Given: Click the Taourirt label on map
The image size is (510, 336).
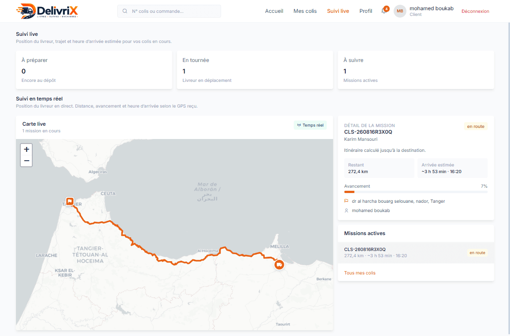Looking at the screenshot, I should click(x=282, y=324).
